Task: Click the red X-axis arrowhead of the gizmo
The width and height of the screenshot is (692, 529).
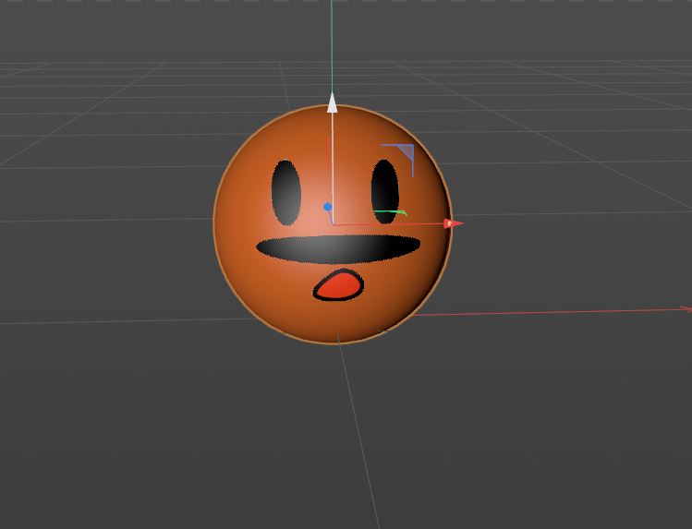Action: point(454,223)
